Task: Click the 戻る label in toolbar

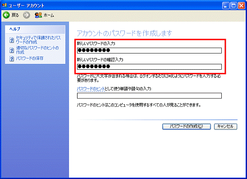Action: pyautogui.click(x=15, y=15)
